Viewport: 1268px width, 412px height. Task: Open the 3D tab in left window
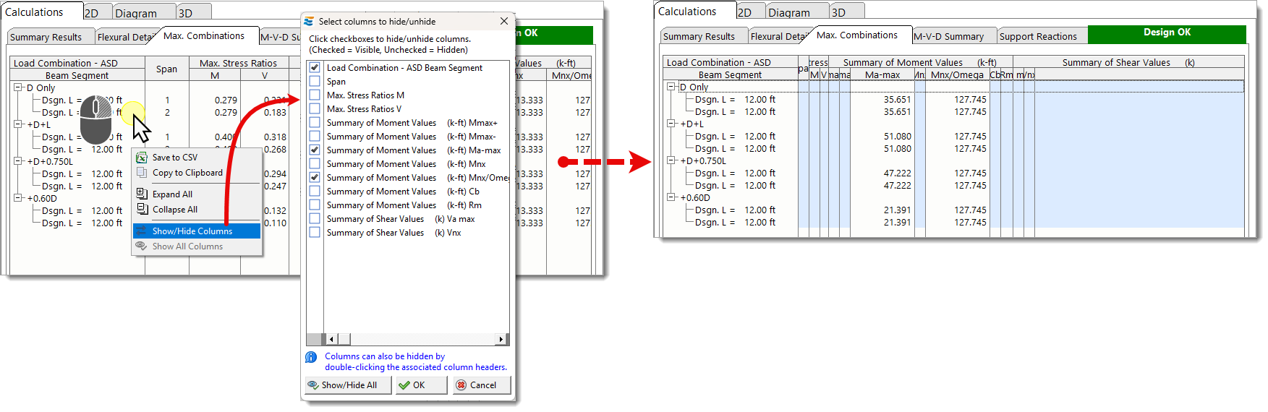coord(194,12)
